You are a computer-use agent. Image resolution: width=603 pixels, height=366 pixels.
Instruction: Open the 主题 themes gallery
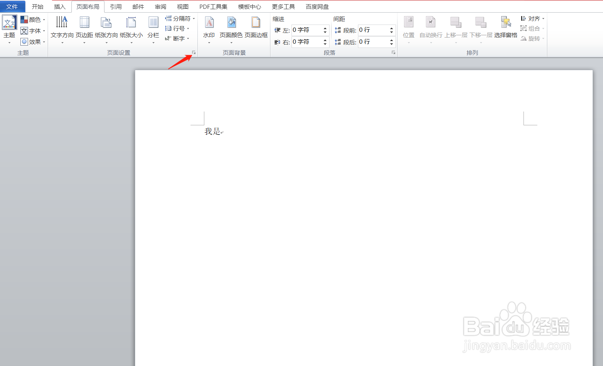tap(10, 30)
